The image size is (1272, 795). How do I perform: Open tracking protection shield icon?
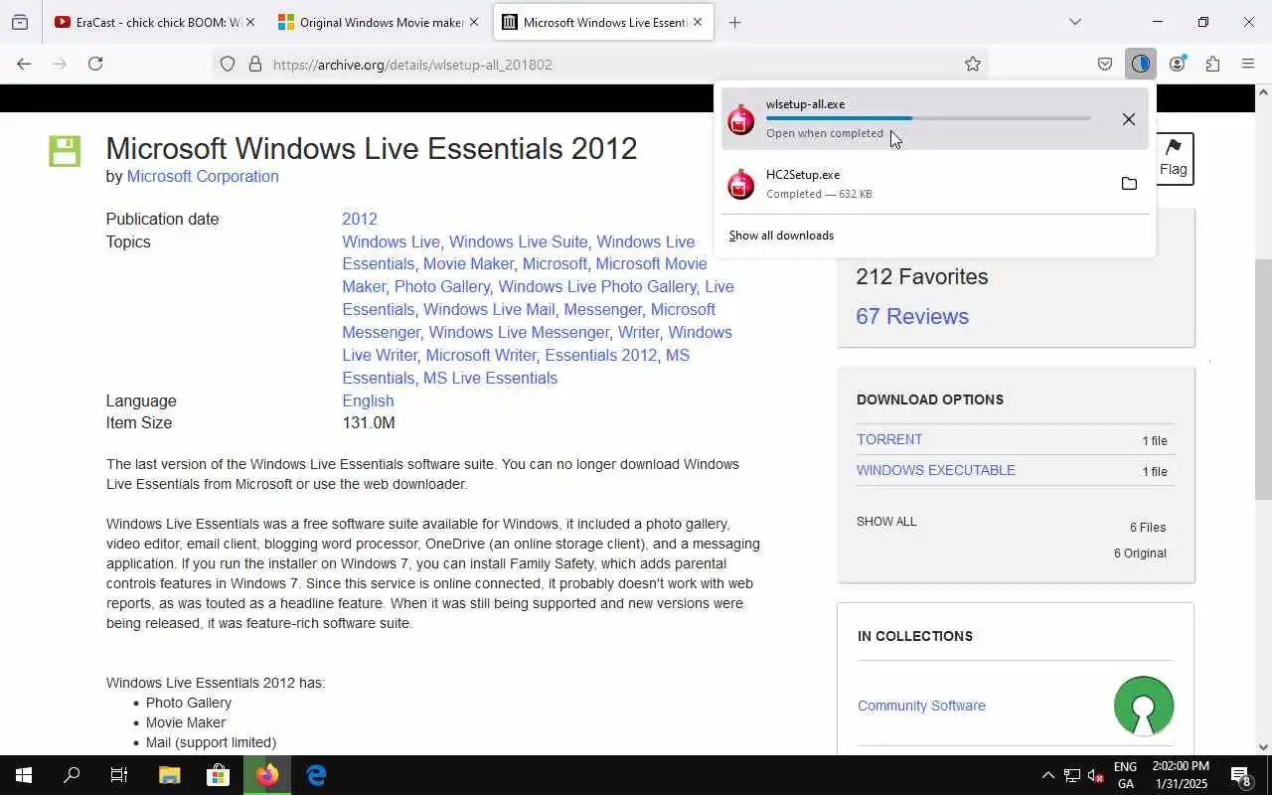pyautogui.click(x=228, y=65)
